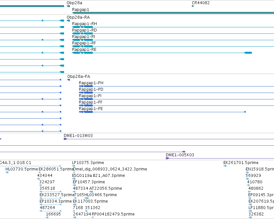
Task: Select the Obp28a gene arrow glyph
Action: point(68,6)
